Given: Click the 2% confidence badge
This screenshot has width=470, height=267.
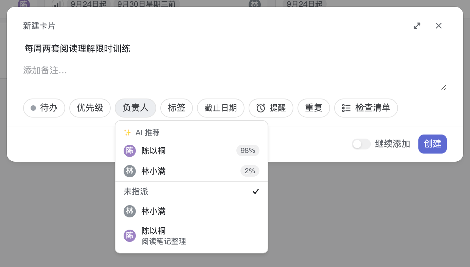Looking at the screenshot, I should pos(250,171).
